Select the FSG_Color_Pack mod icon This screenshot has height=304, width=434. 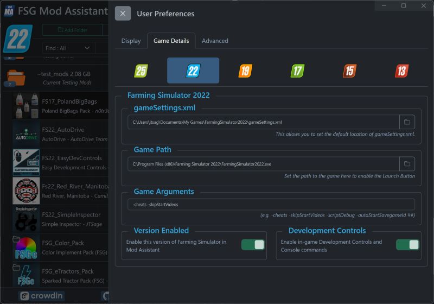26,248
